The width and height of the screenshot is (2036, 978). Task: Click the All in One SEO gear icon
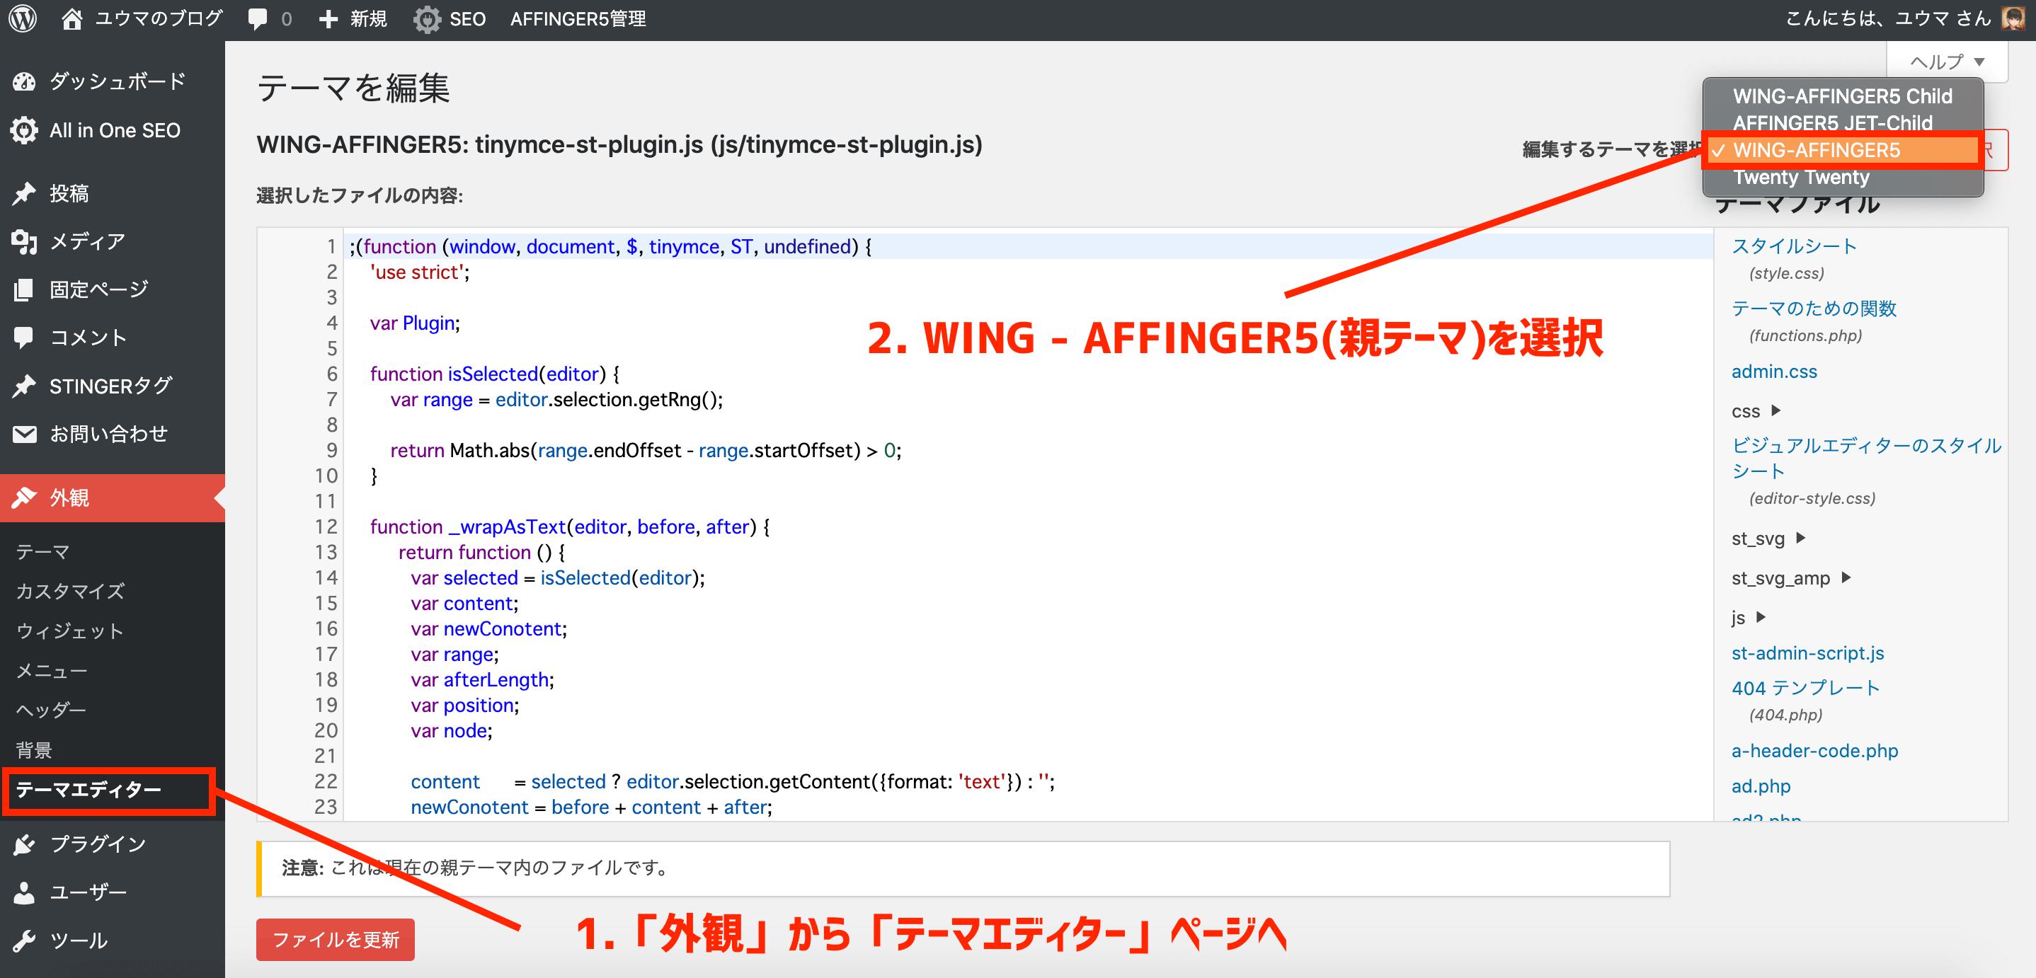(x=23, y=130)
